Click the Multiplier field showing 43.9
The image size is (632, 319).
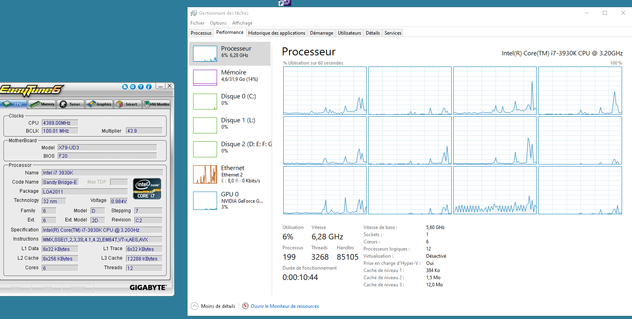pyautogui.click(x=144, y=131)
